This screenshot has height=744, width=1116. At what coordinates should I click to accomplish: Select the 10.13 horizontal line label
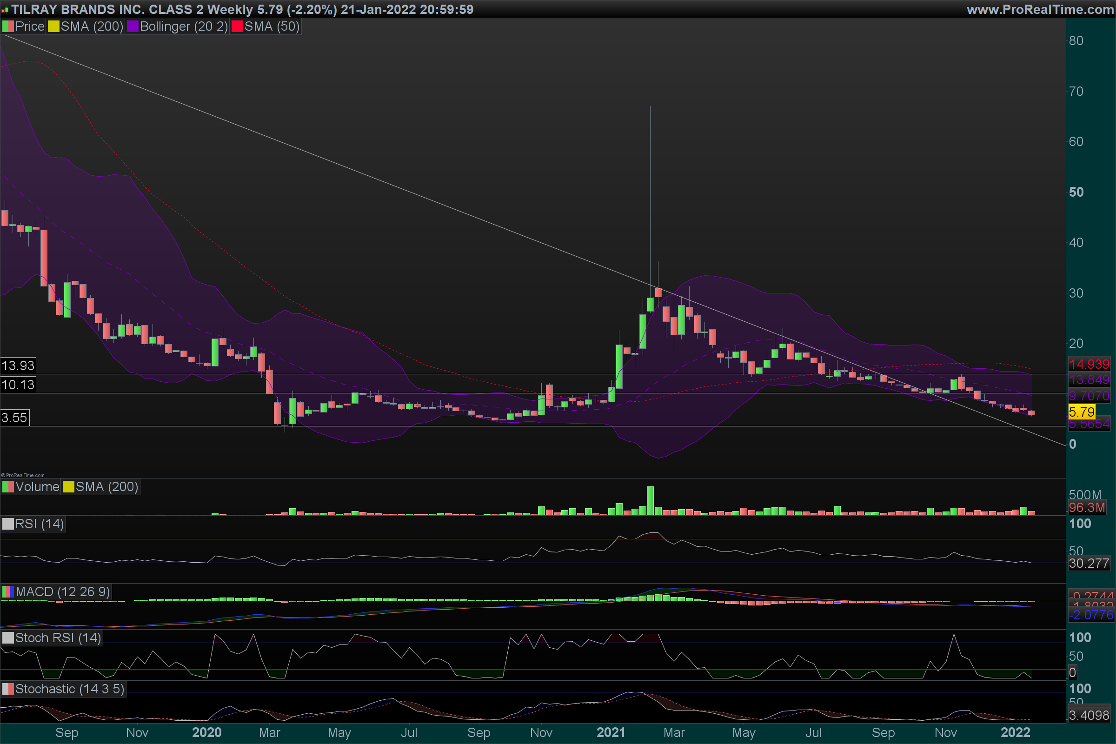point(18,385)
